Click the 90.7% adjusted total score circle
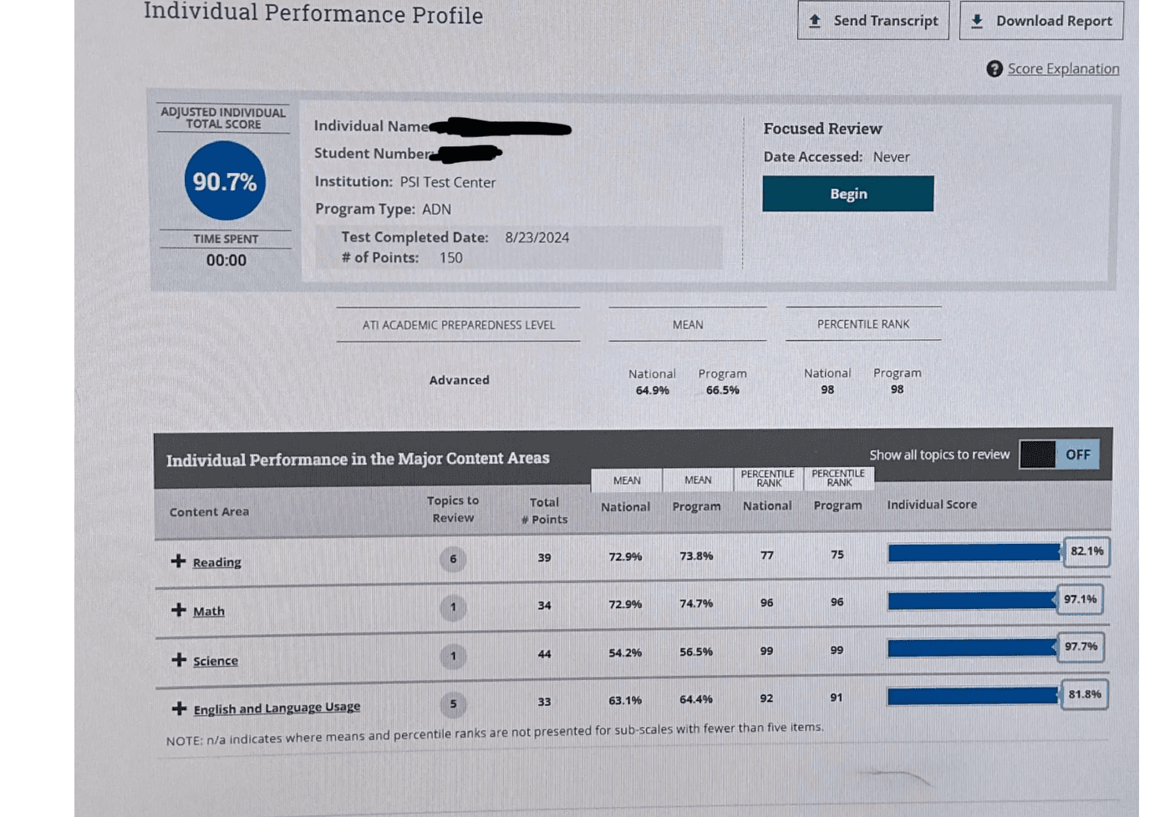Image resolution: width=1170 pixels, height=817 pixels. click(225, 180)
